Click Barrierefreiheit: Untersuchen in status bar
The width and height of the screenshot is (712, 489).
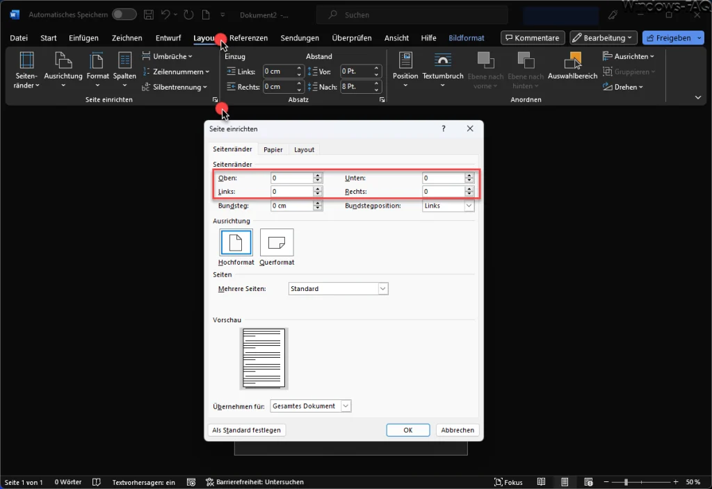point(254,482)
